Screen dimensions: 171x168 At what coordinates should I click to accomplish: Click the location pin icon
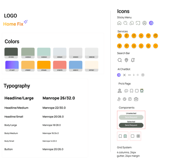126,60
